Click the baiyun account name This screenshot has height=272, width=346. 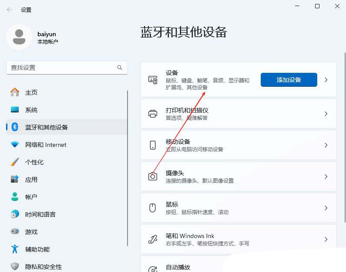(47, 34)
